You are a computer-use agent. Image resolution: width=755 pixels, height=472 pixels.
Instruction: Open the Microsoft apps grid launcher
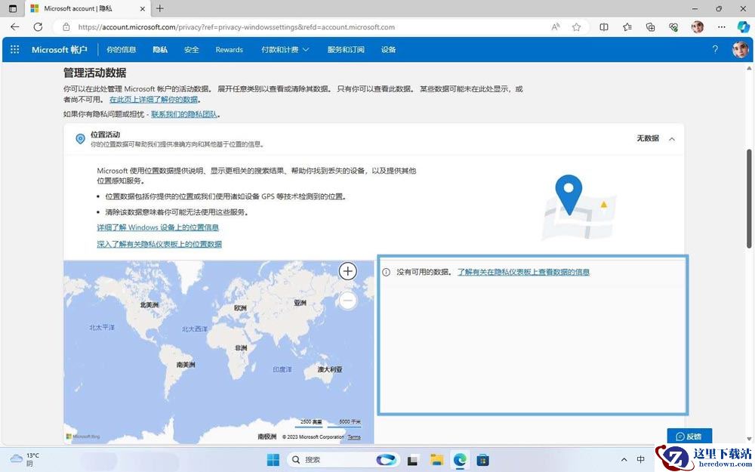pos(15,50)
